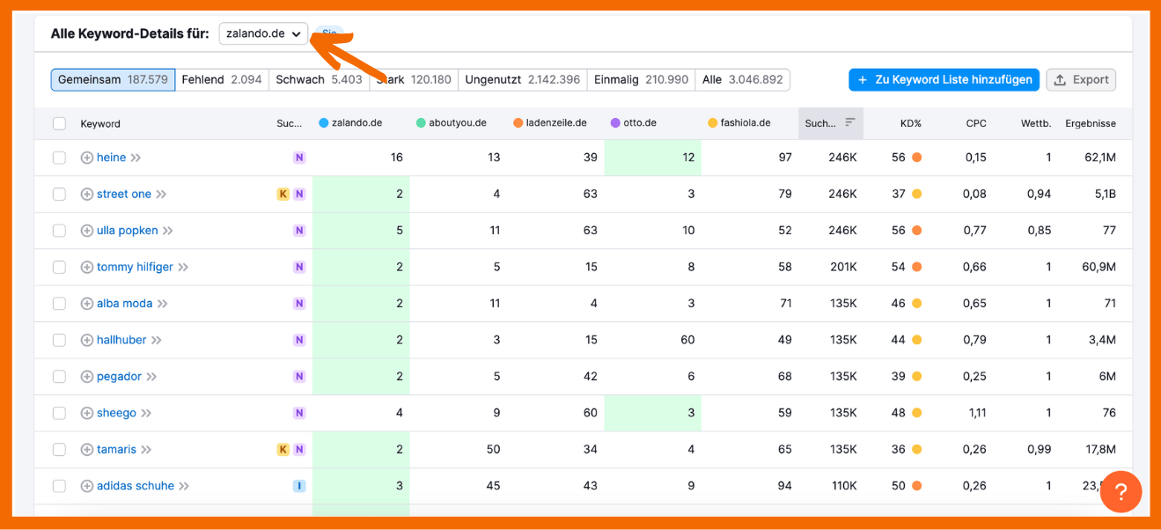This screenshot has height=530, width=1161.
Task: Open the zalando.de domain dropdown
Action: pyautogui.click(x=263, y=33)
